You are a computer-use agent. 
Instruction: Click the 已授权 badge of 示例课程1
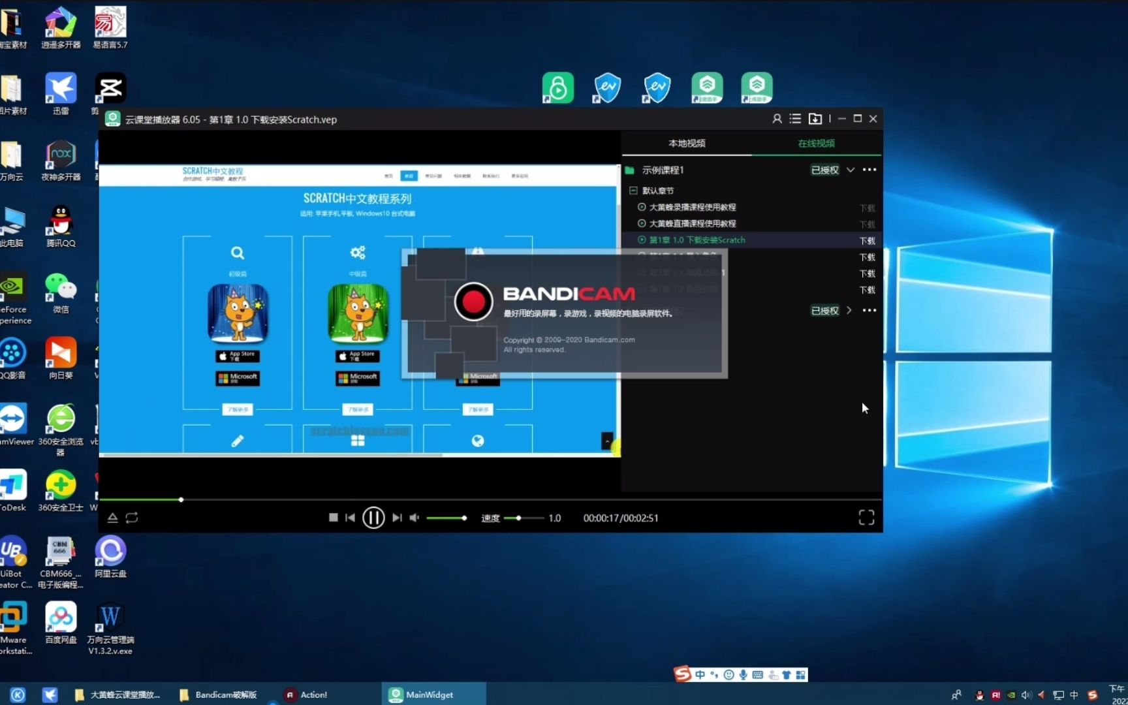824,170
